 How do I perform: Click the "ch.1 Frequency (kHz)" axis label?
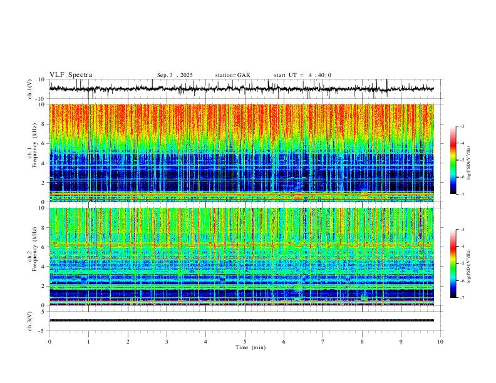pyautogui.click(x=32, y=145)
